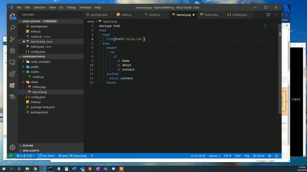The width and height of the screenshot is (307, 172).
Task: Open the Manage gear icon
Action: click(12, 147)
